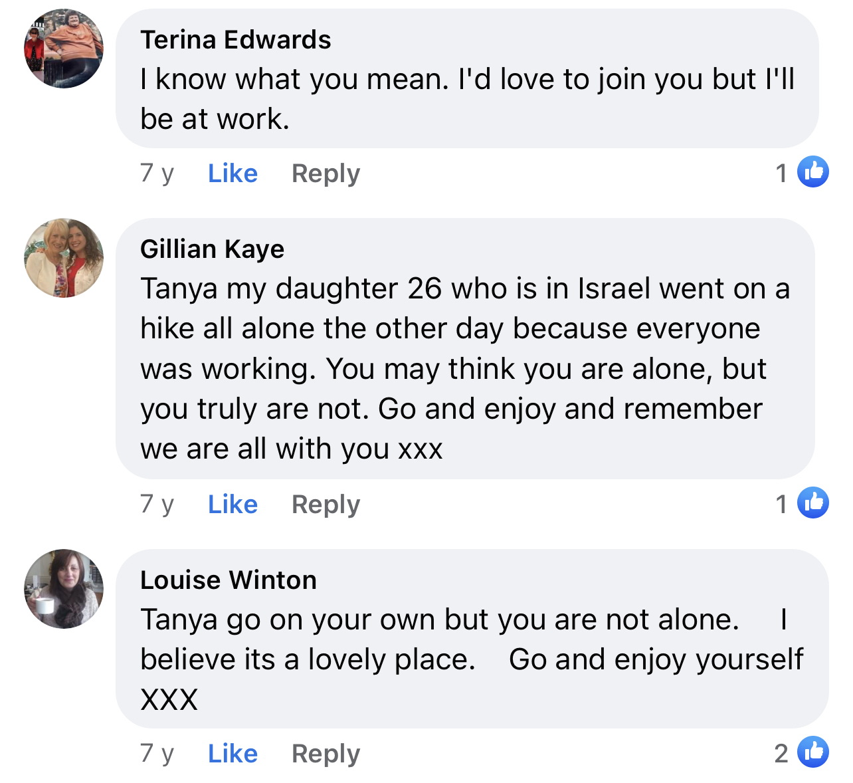Click the thumbs-up reaction icon on Terina's comment
The height and width of the screenshot is (783, 853).
pos(812,171)
